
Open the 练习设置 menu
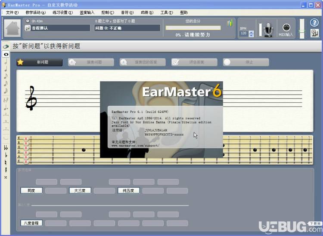(62, 12)
